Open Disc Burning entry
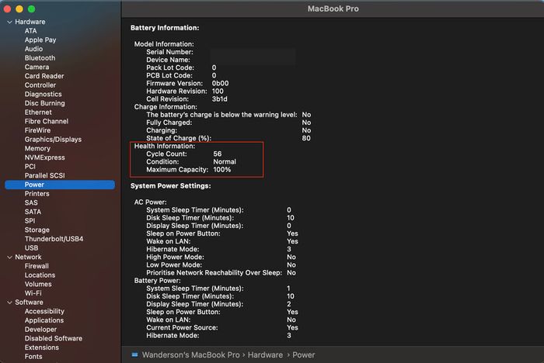Screen dimensions: 544x363 tap(45, 103)
